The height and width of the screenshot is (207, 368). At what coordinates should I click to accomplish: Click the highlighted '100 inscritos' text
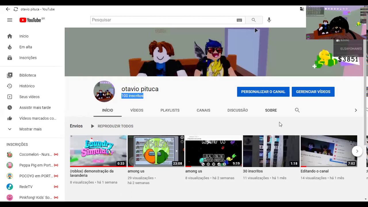click(x=132, y=96)
